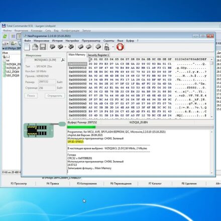Open the Язык menu
Viewport: 221px width, 221px height.
coord(120,41)
